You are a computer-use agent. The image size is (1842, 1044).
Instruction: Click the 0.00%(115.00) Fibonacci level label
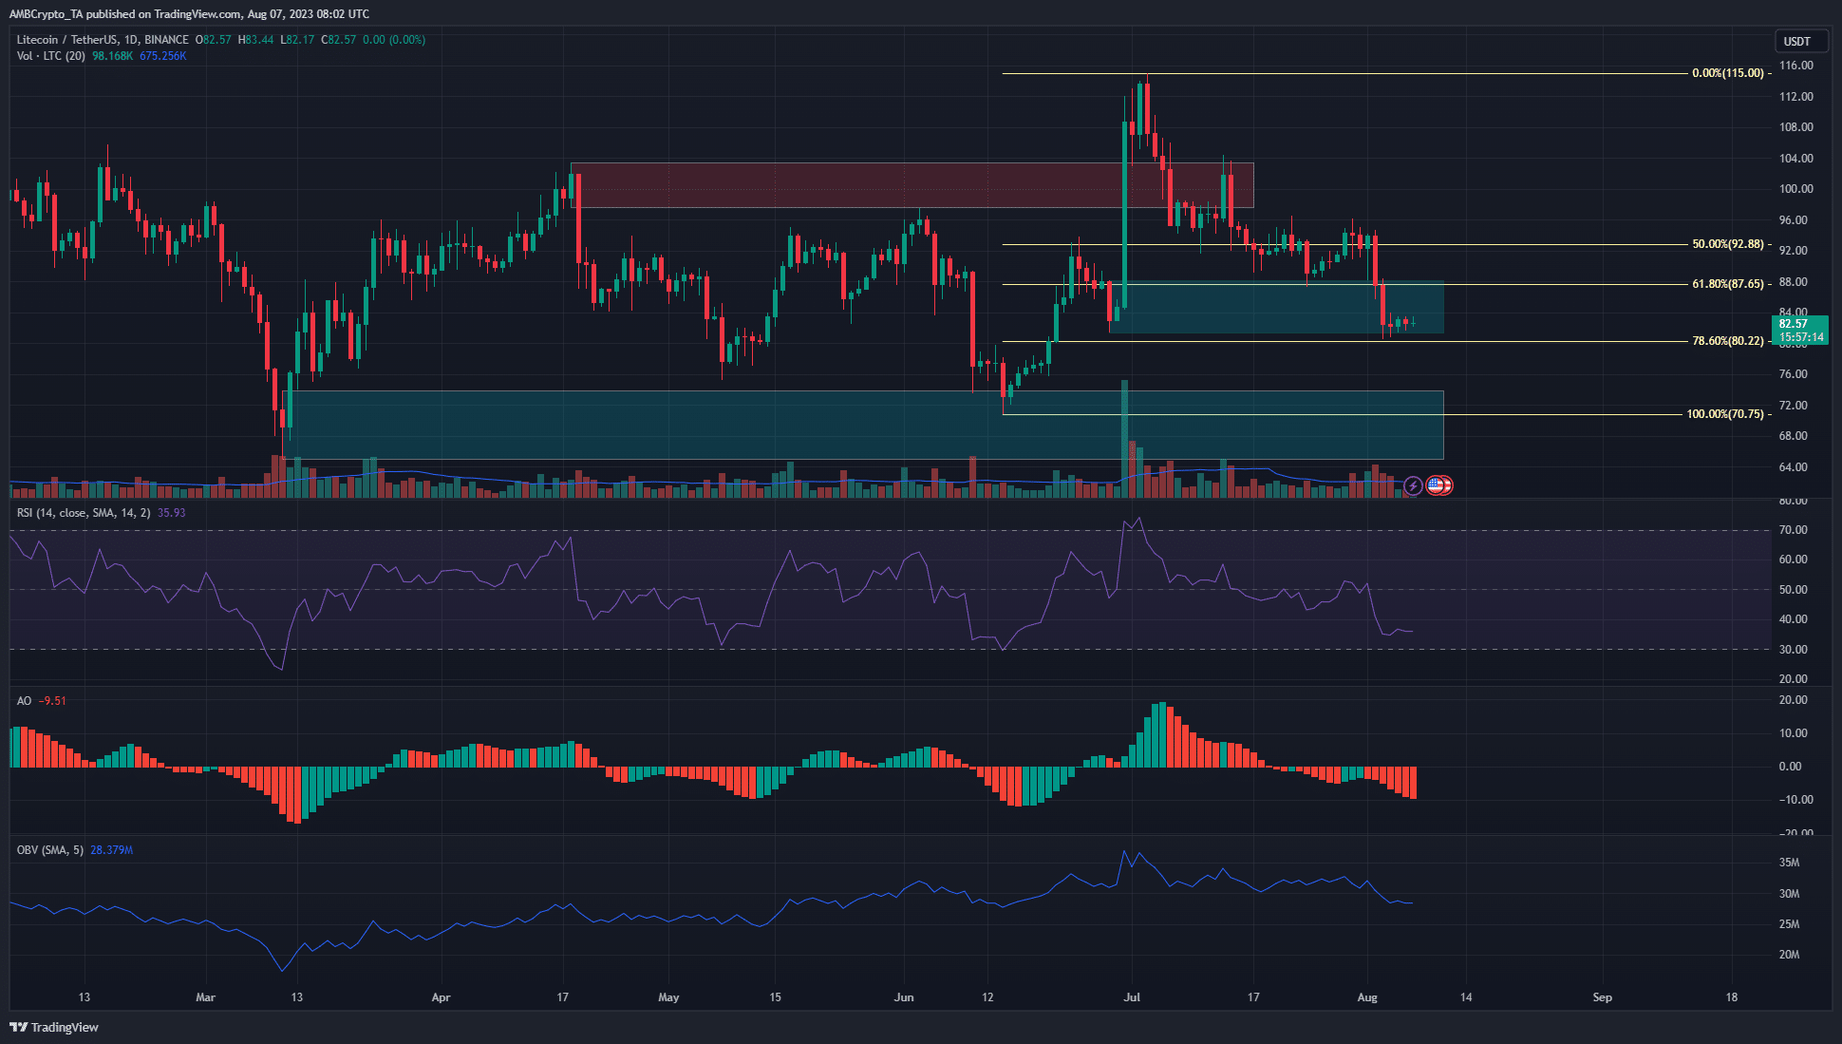coord(1728,73)
